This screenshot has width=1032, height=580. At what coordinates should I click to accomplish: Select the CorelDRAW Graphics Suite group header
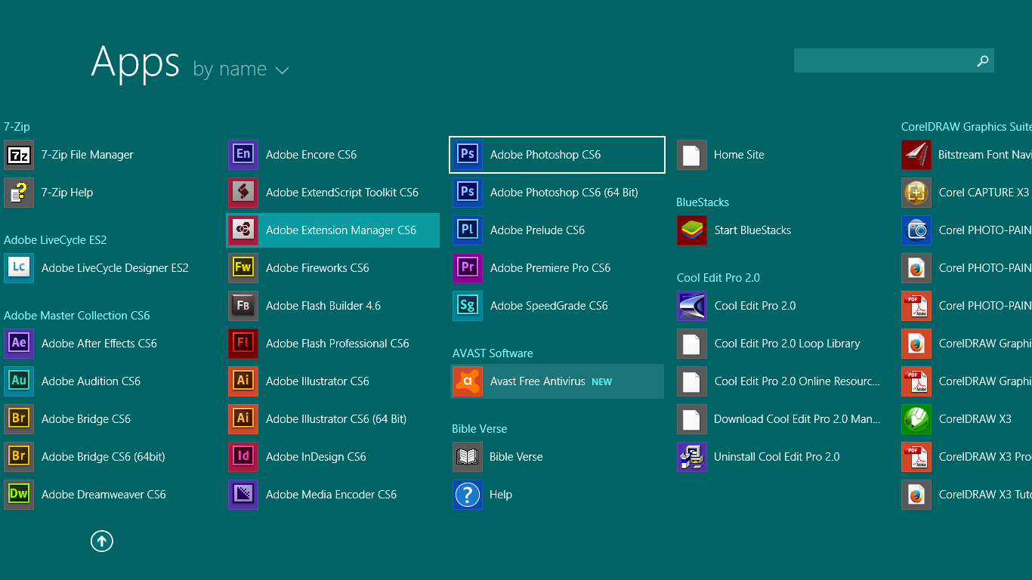pyautogui.click(x=966, y=127)
